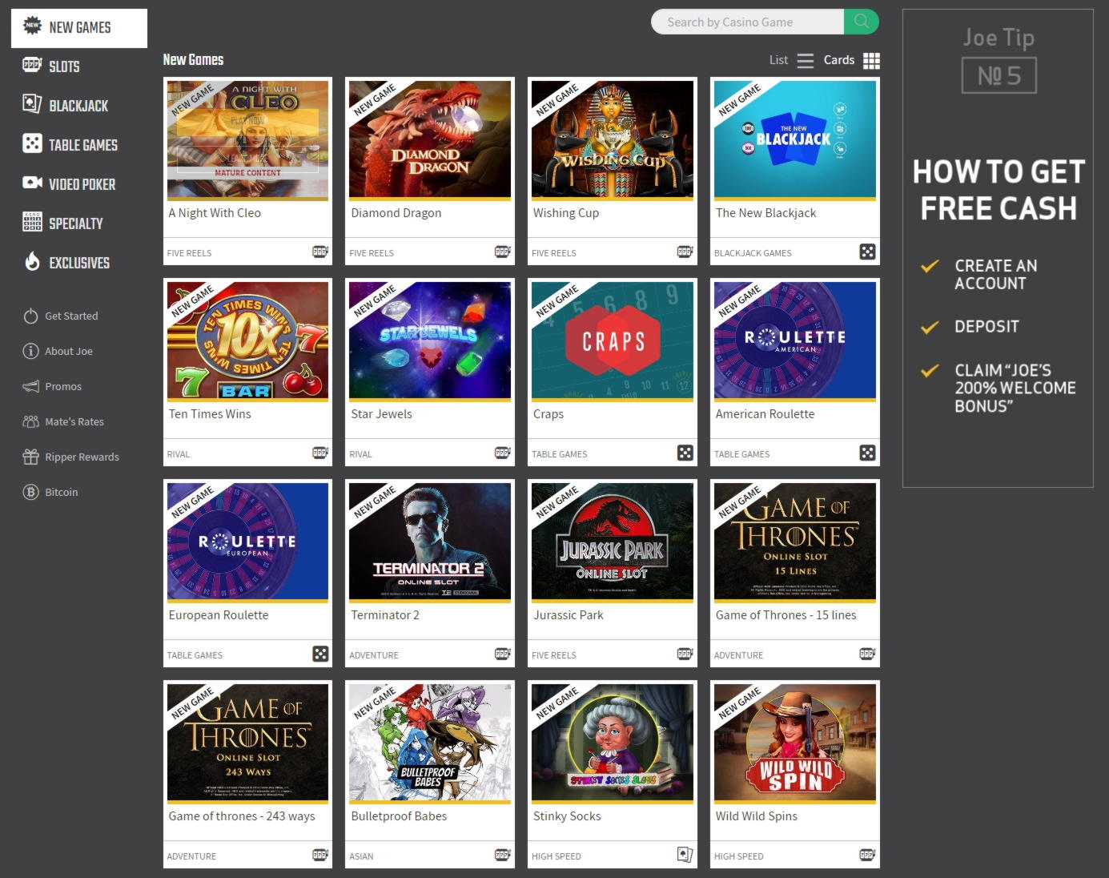The width and height of the screenshot is (1109, 878).
Task: Click 'BLACKJACK GAMES' label on The New Blackjack card
Action: pos(753,253)
